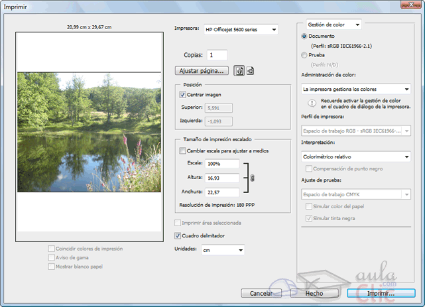Click the Ajustar página button
Screen dimensions: 425x307
coord(202,71)
